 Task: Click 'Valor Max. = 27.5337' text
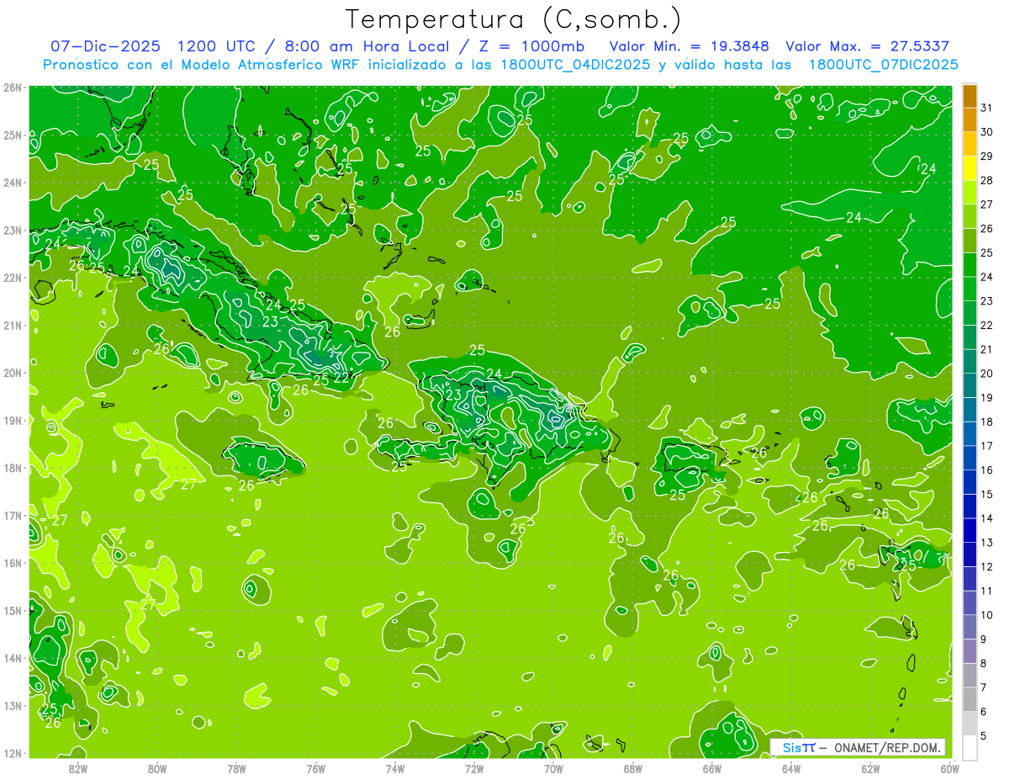(868, 46)
